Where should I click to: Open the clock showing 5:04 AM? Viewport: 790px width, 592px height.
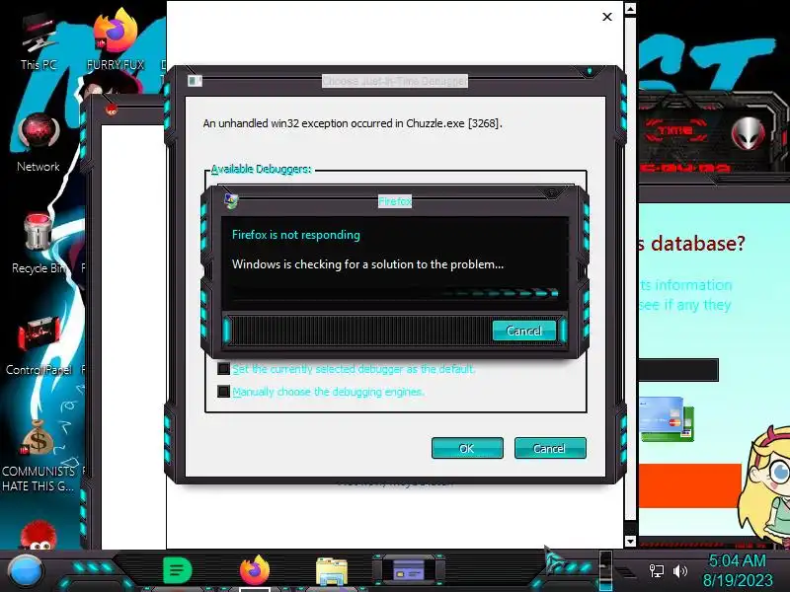point(737,560)
